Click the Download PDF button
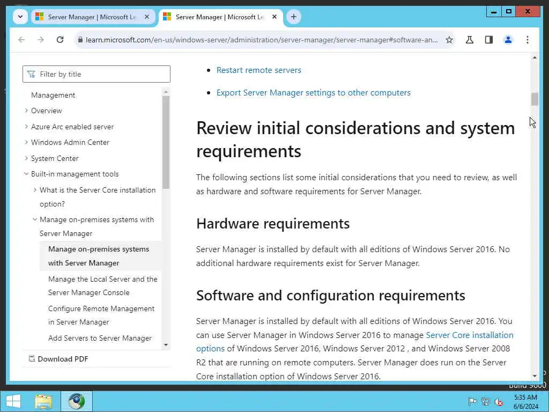Screen dimensions: 549x412 tap(58, 359)
